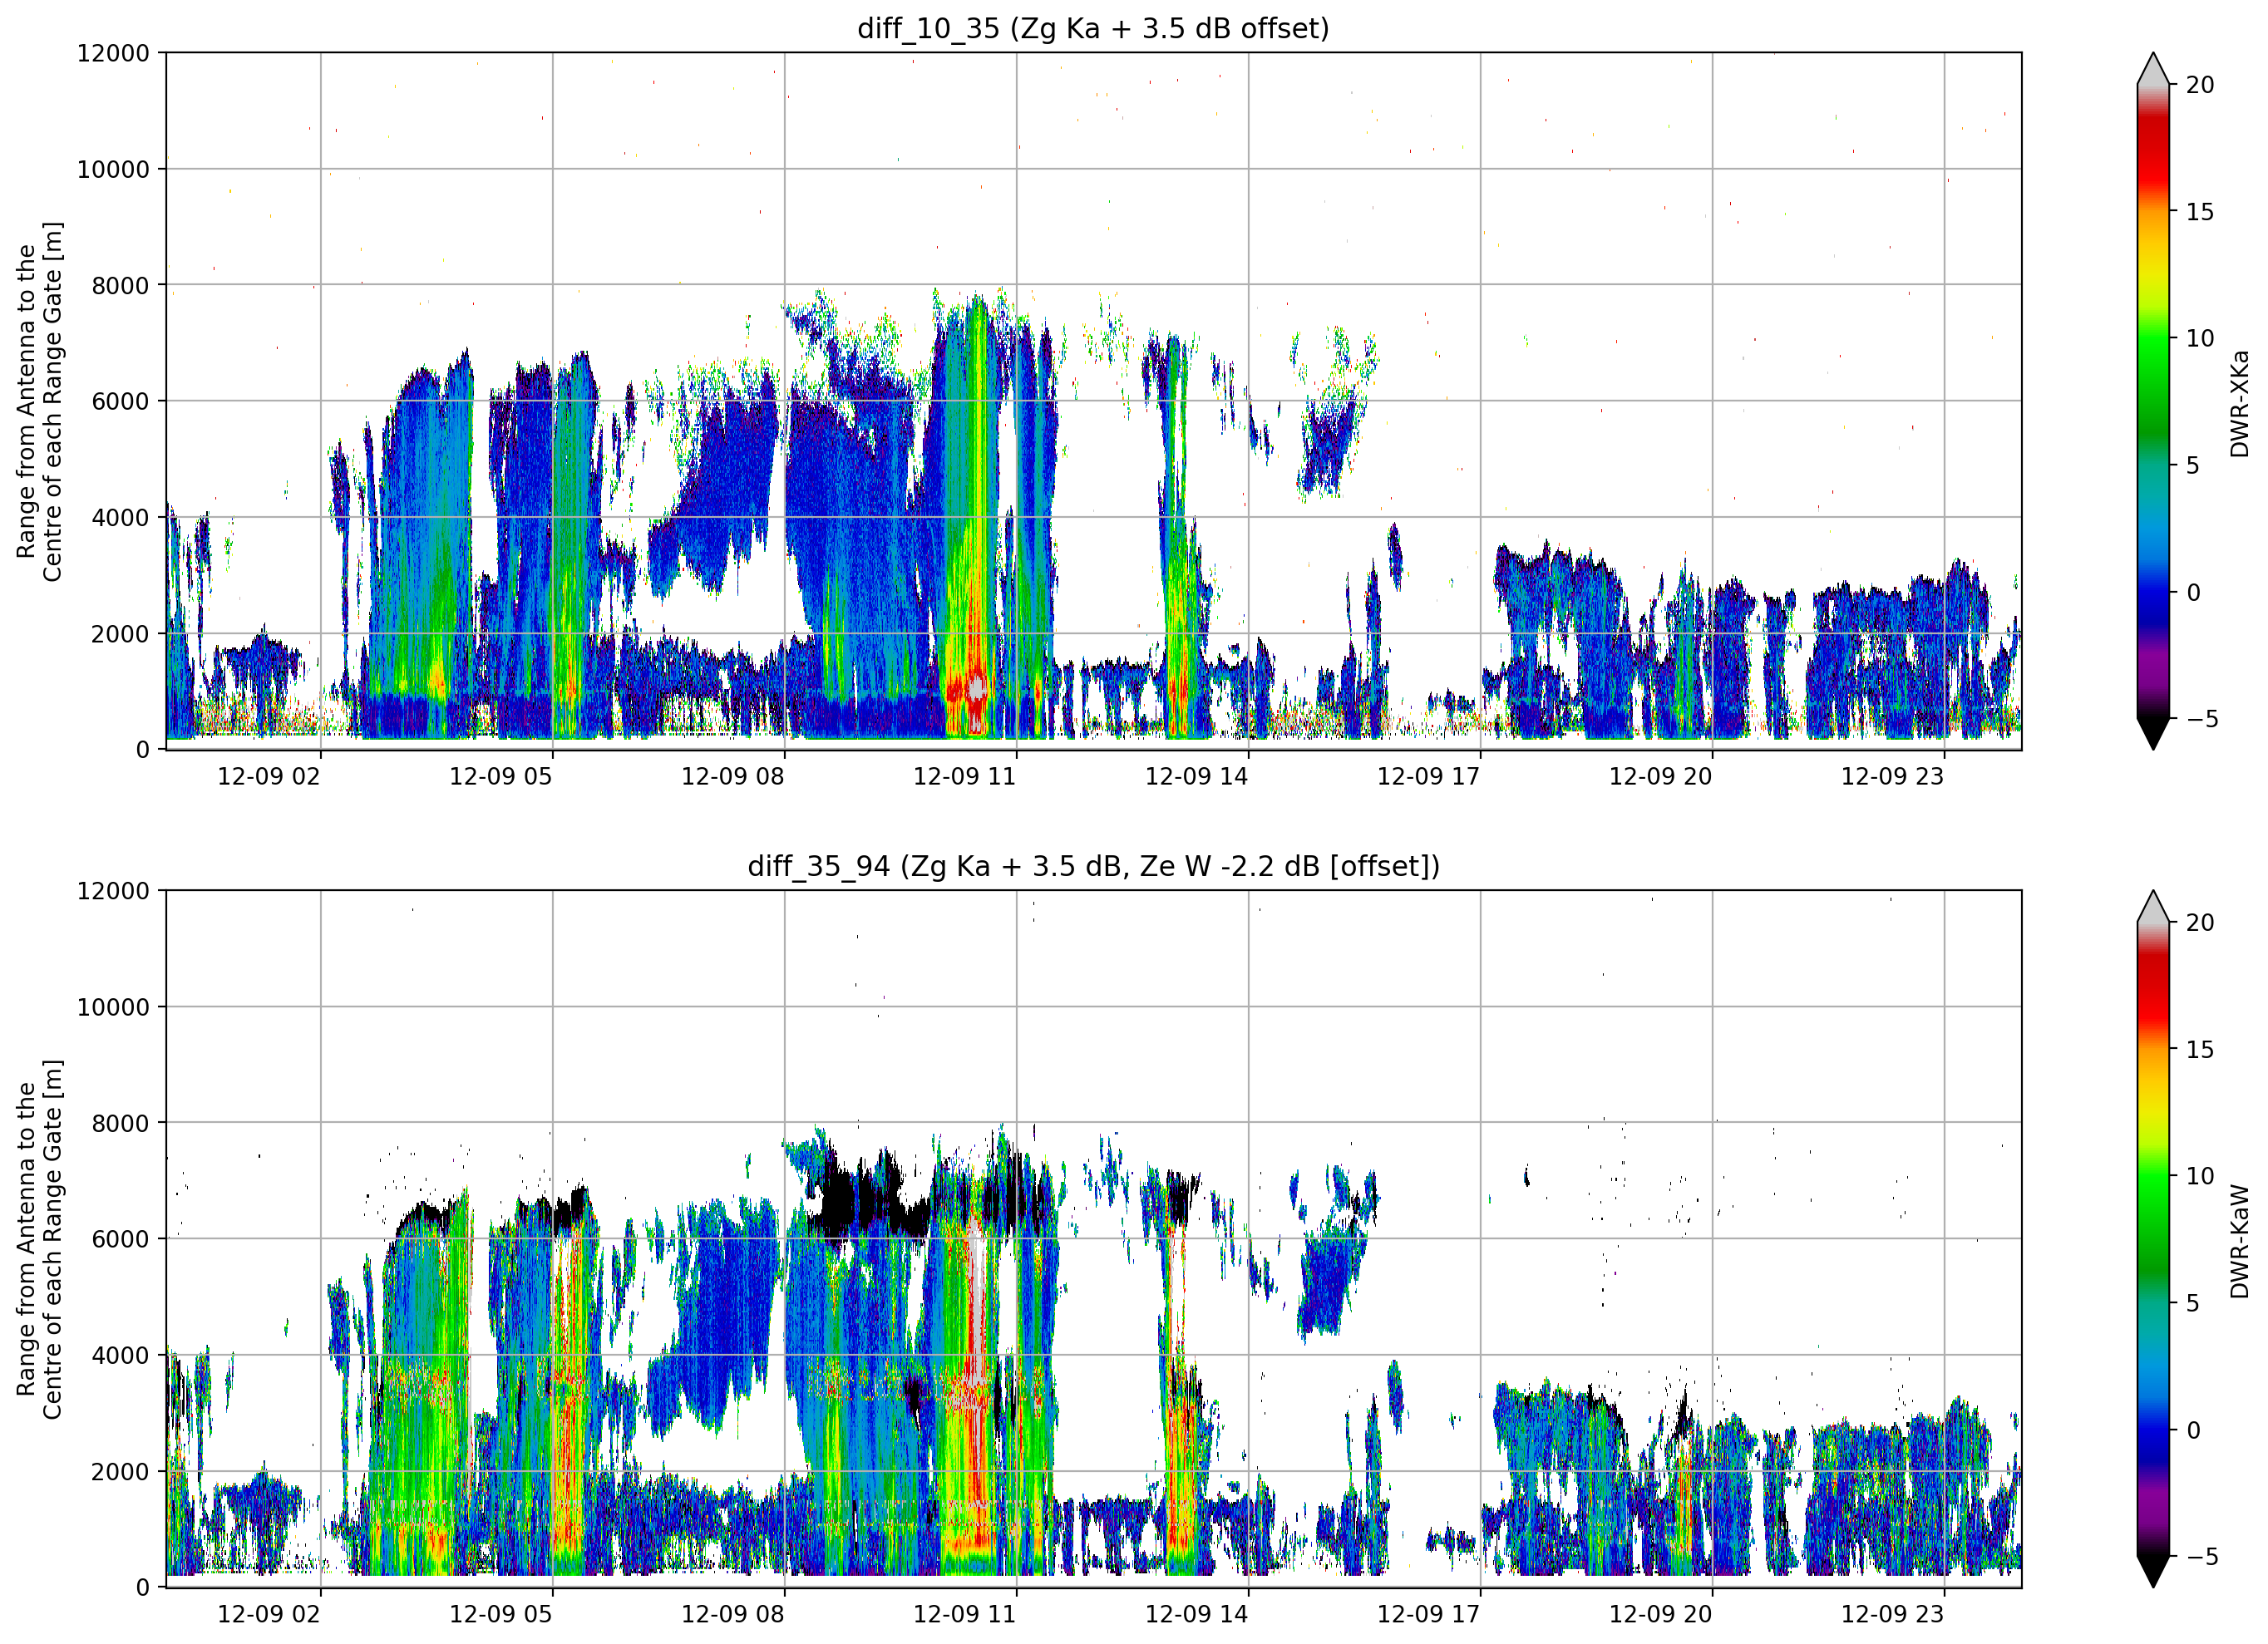Screen dimensions: 2268x1644
Task: Click the 15 tick on top colorbar
Action: (2200, 212)
